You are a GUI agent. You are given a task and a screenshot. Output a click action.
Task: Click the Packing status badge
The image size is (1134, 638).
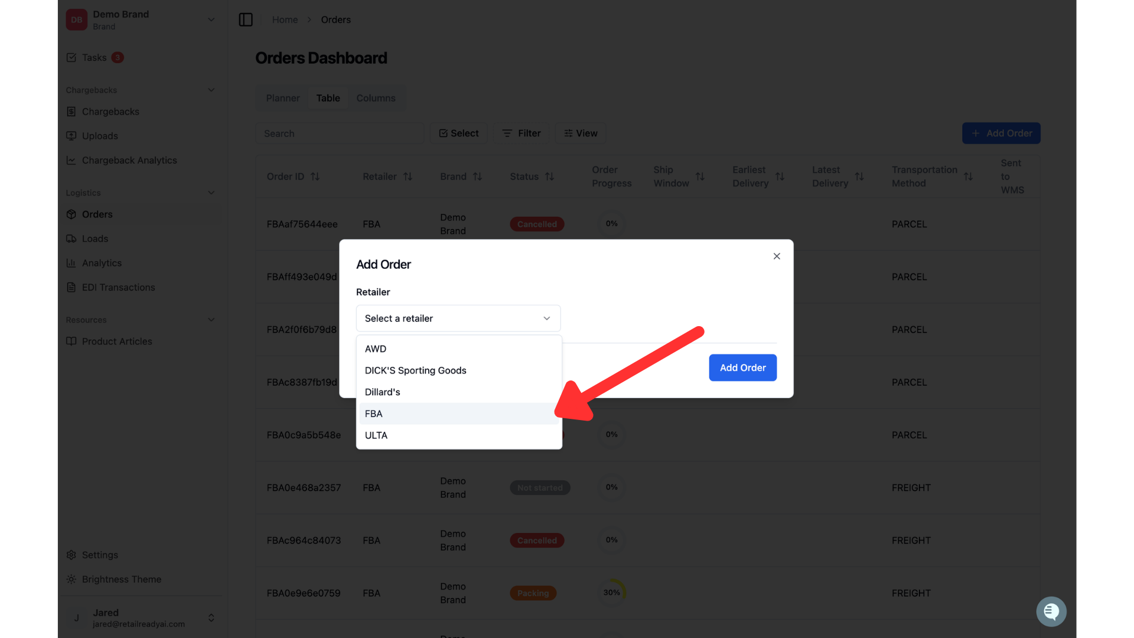click(533, 593)
